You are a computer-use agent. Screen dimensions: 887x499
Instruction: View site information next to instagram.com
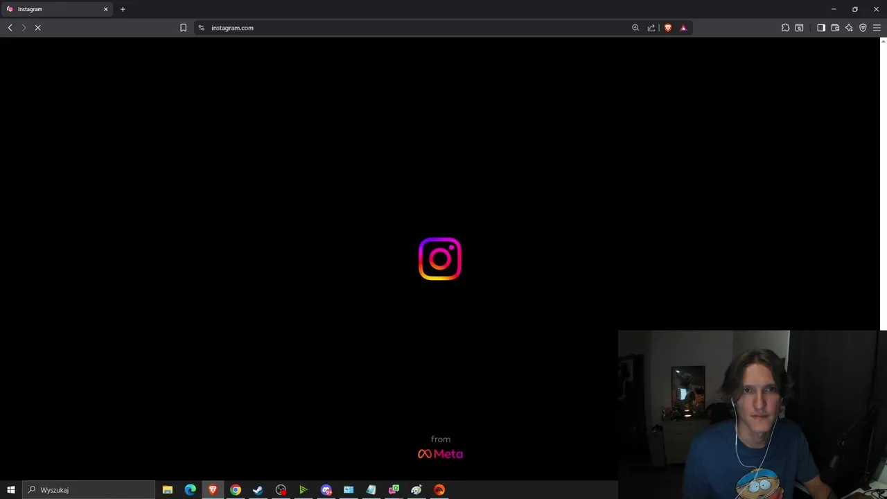pyautogui.click(x=202, y=28)
